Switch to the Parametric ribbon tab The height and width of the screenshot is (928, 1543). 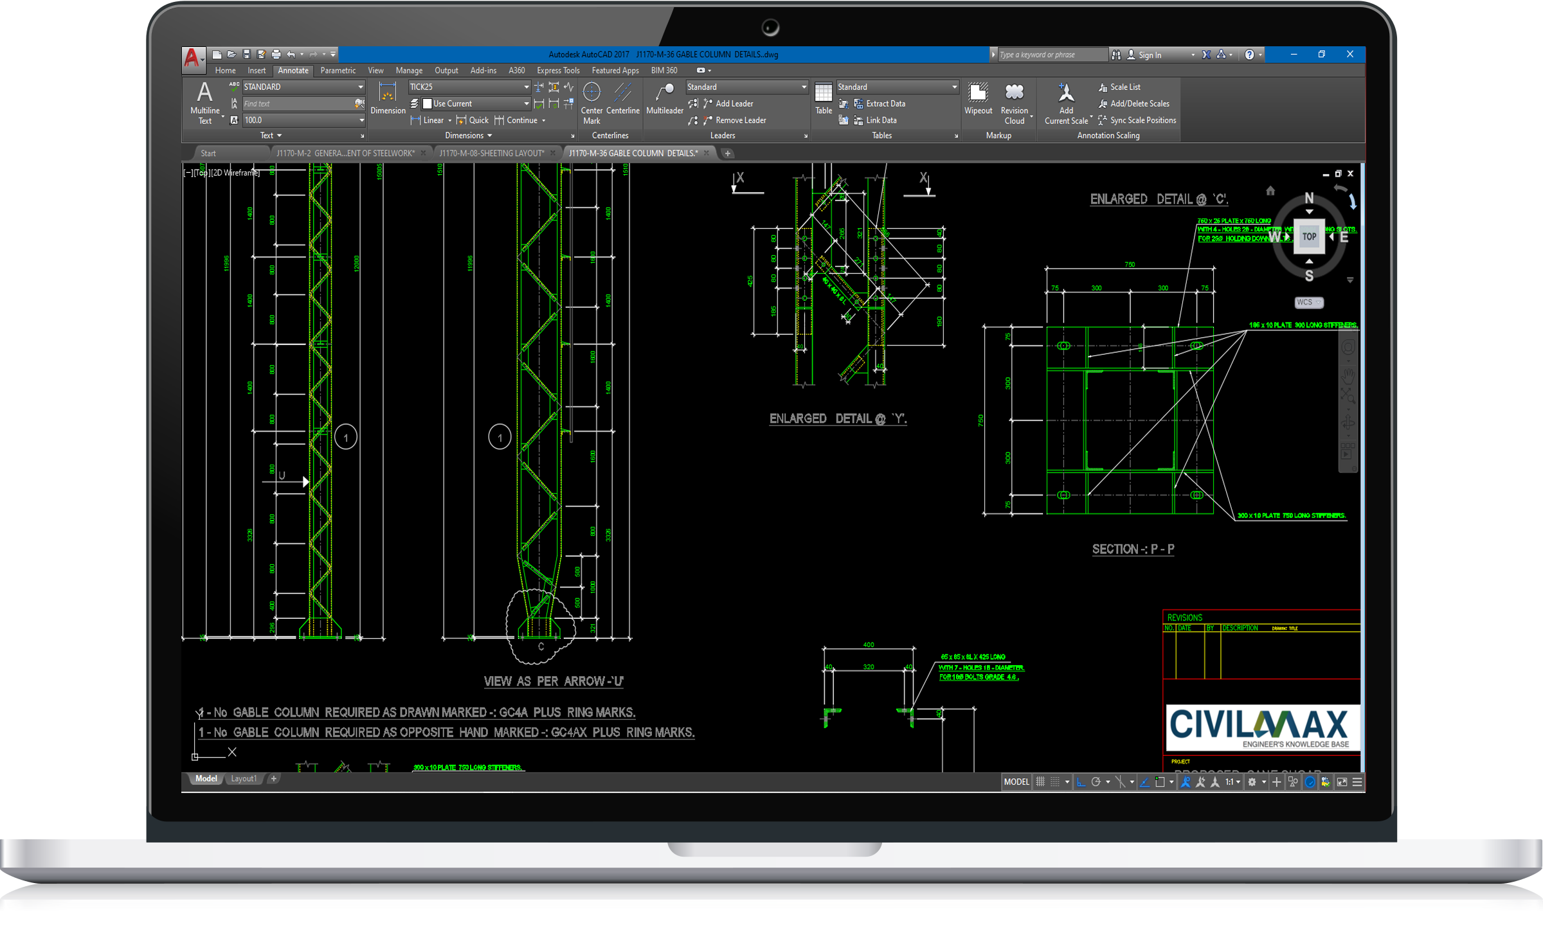pos(338,71)
